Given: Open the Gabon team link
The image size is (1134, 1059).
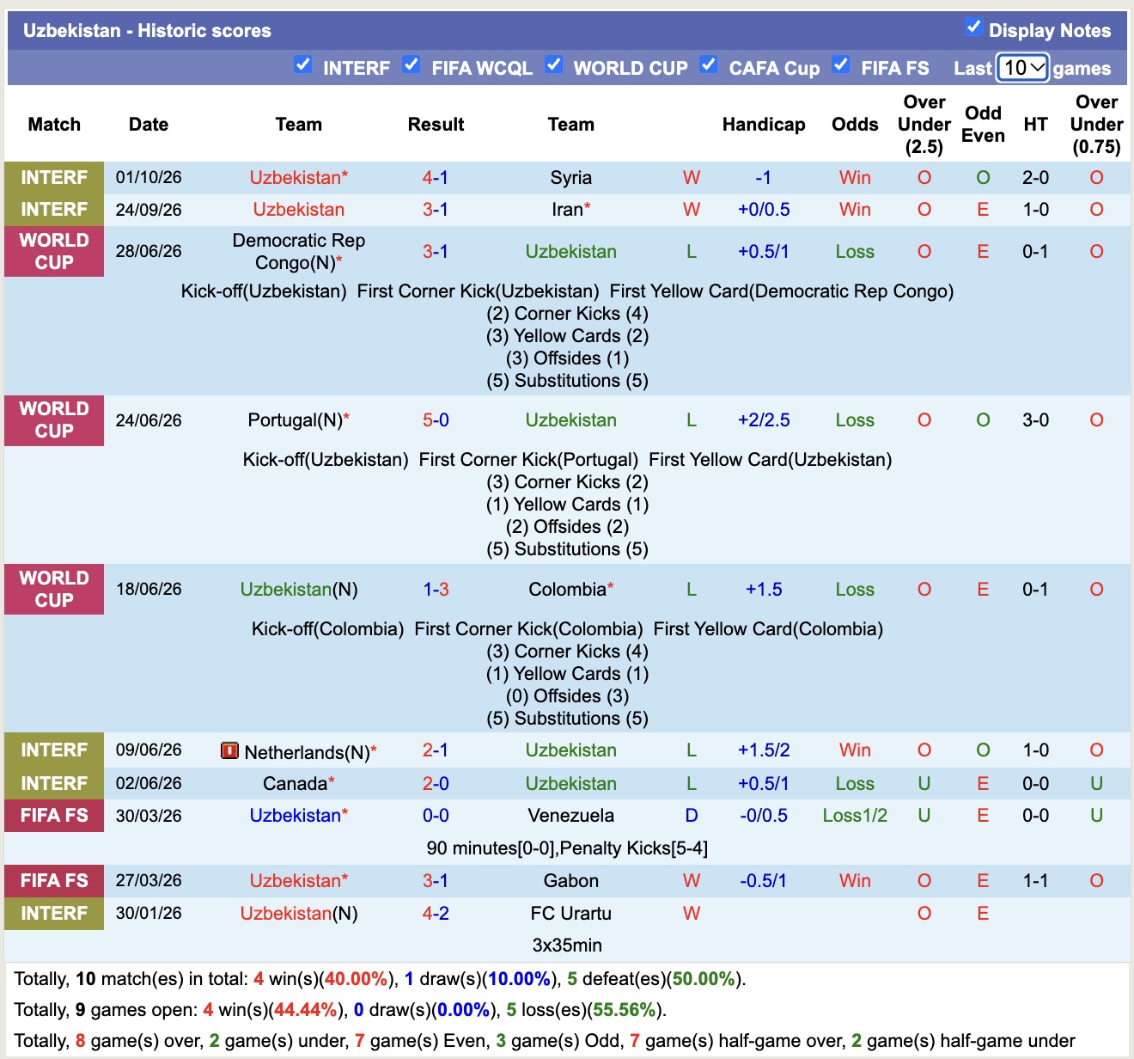Looking at the screenshot, I should (571, 881).
